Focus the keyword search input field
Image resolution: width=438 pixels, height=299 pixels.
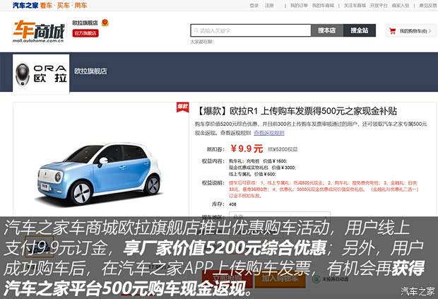[x=251, y=30]
